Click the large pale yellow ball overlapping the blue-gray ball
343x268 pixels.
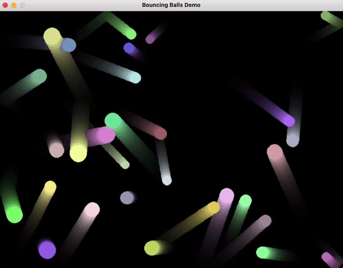[52, 36]
